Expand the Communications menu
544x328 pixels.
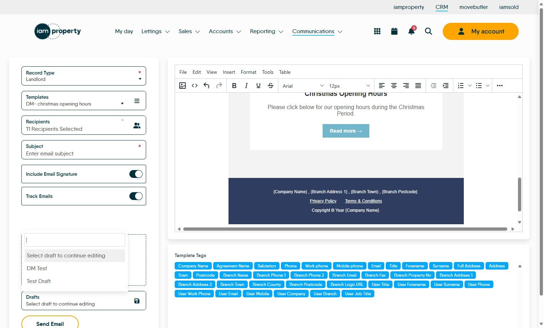pyautogui.click(x=317, y=31)
